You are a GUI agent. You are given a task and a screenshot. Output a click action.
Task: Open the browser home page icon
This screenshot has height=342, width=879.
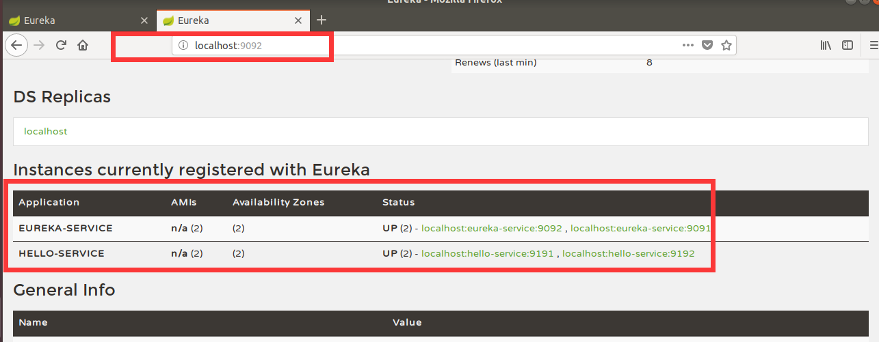point(83,45)
